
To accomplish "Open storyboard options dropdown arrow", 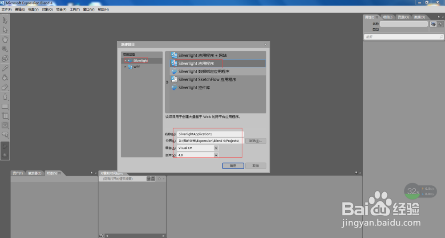I will pos(163,179).
